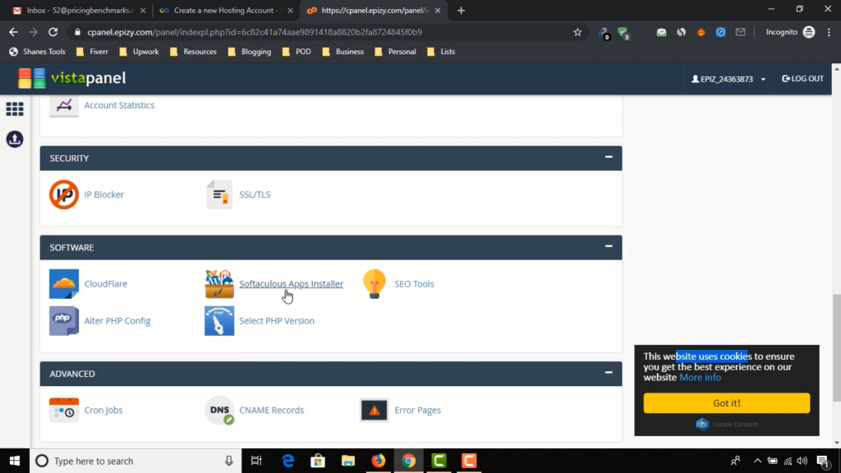Image resolution: width=841 pixels, height=473 pixels.
Task: Click the Alter PHP Config link
Action: point(117,321)
